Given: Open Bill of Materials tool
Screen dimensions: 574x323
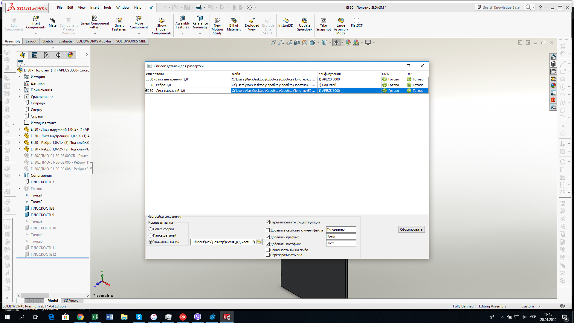Looking at the screenshot, I should click(234, 24).
